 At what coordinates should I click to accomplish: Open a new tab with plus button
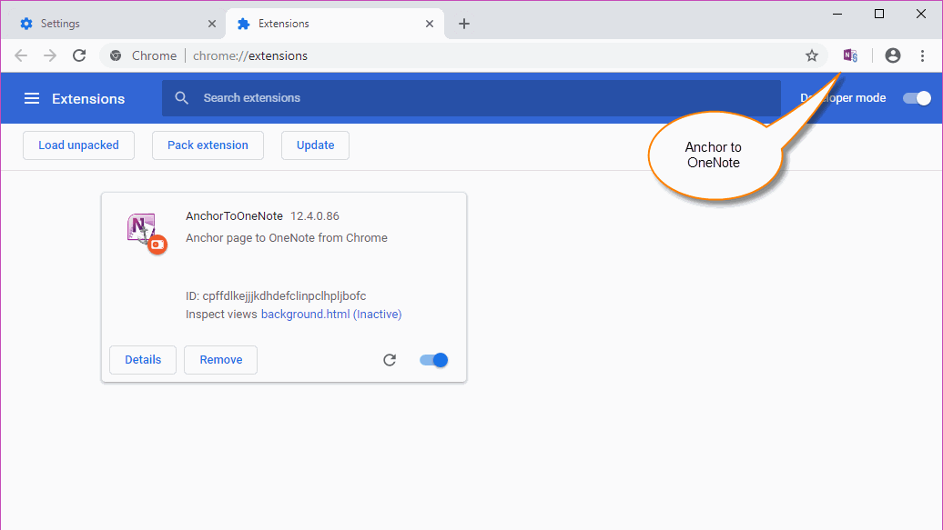463,24
